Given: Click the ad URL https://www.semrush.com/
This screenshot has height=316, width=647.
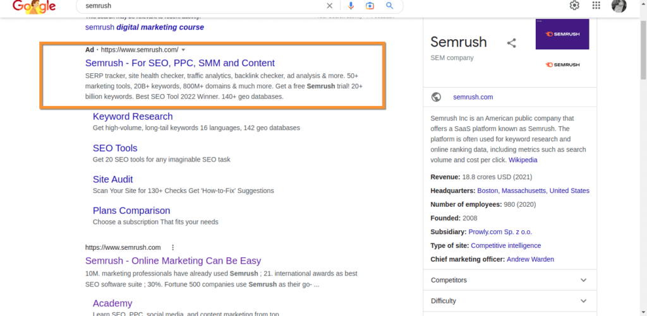Looking at the screenshot, I should coord(140,50).
